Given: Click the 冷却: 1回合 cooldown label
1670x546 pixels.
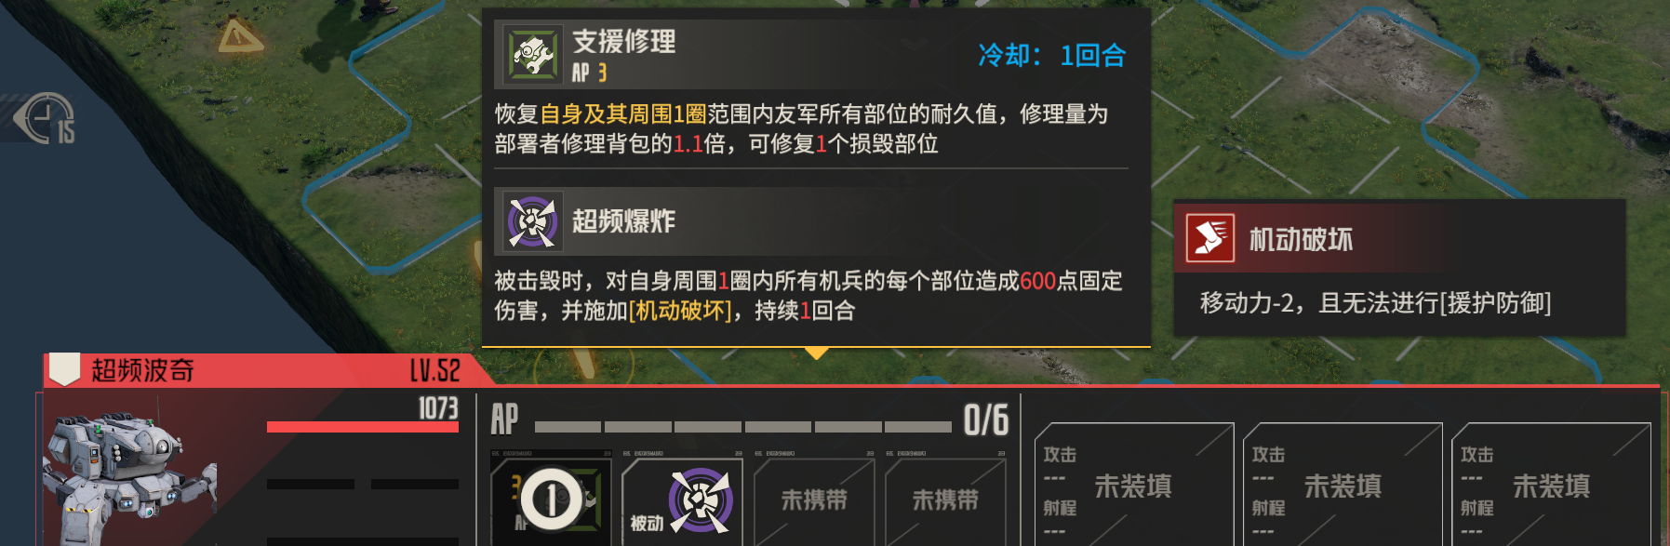Looking at the screenshot, I should (1051, 56).
